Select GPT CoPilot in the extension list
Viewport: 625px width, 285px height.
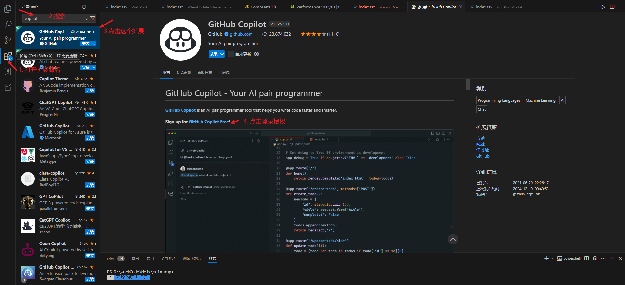pos(58,202)
